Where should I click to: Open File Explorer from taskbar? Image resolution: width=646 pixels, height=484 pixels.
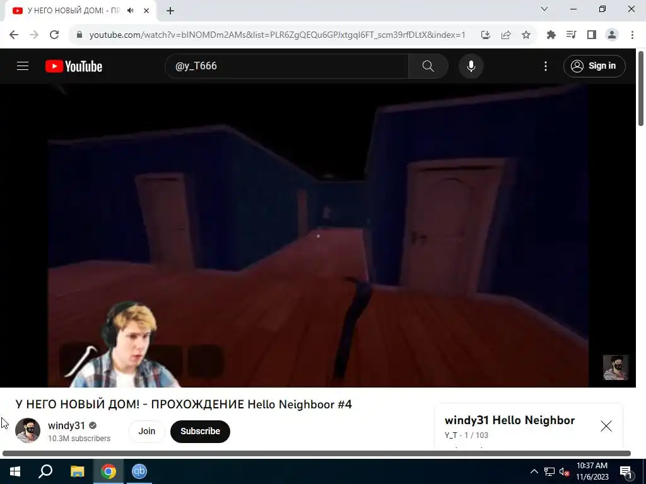[x=77, y=471]
